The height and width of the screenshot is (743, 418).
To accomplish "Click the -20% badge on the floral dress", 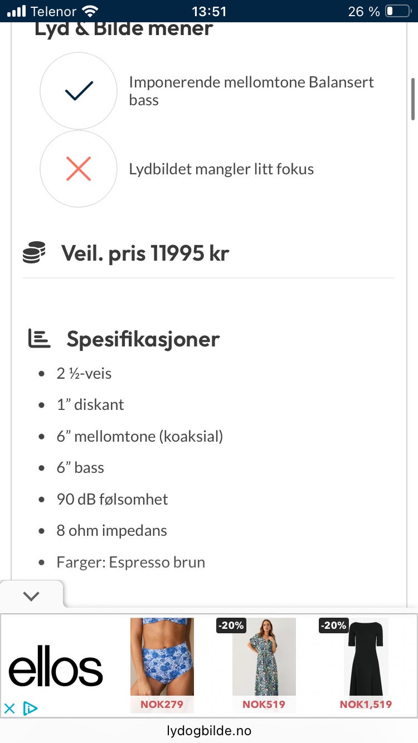I will (x=230, y=625).
